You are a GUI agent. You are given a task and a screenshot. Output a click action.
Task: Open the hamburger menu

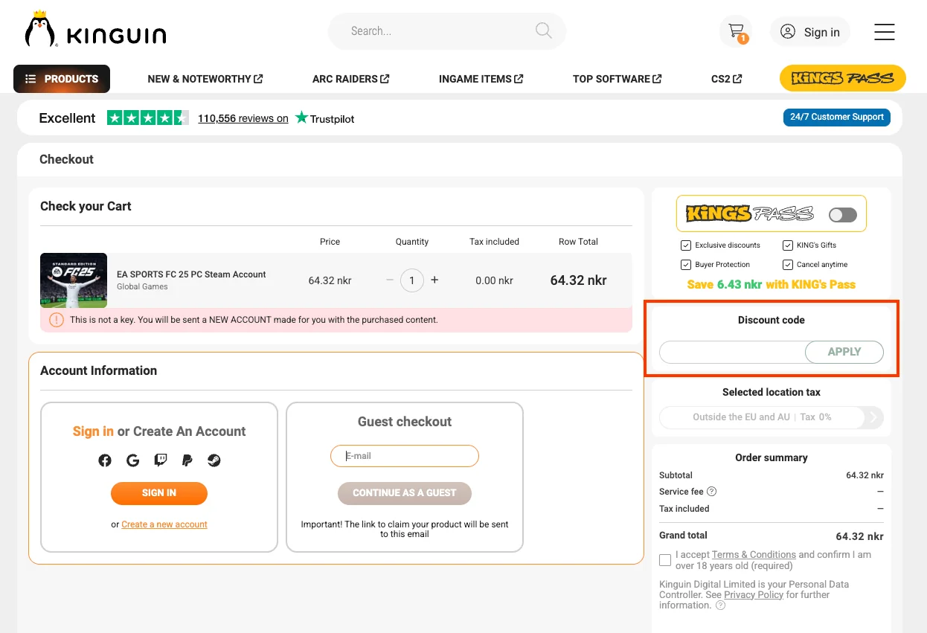tap(884, 32)
